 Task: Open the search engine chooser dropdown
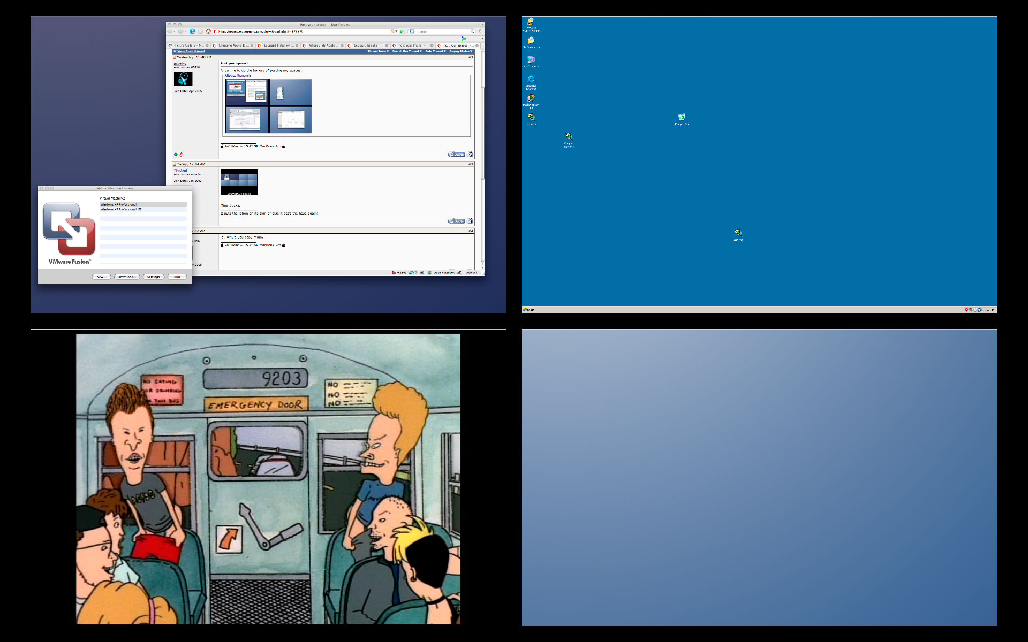(x=412, y=32)
